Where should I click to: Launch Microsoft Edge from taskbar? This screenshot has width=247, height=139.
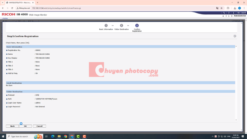click(53, 137)
